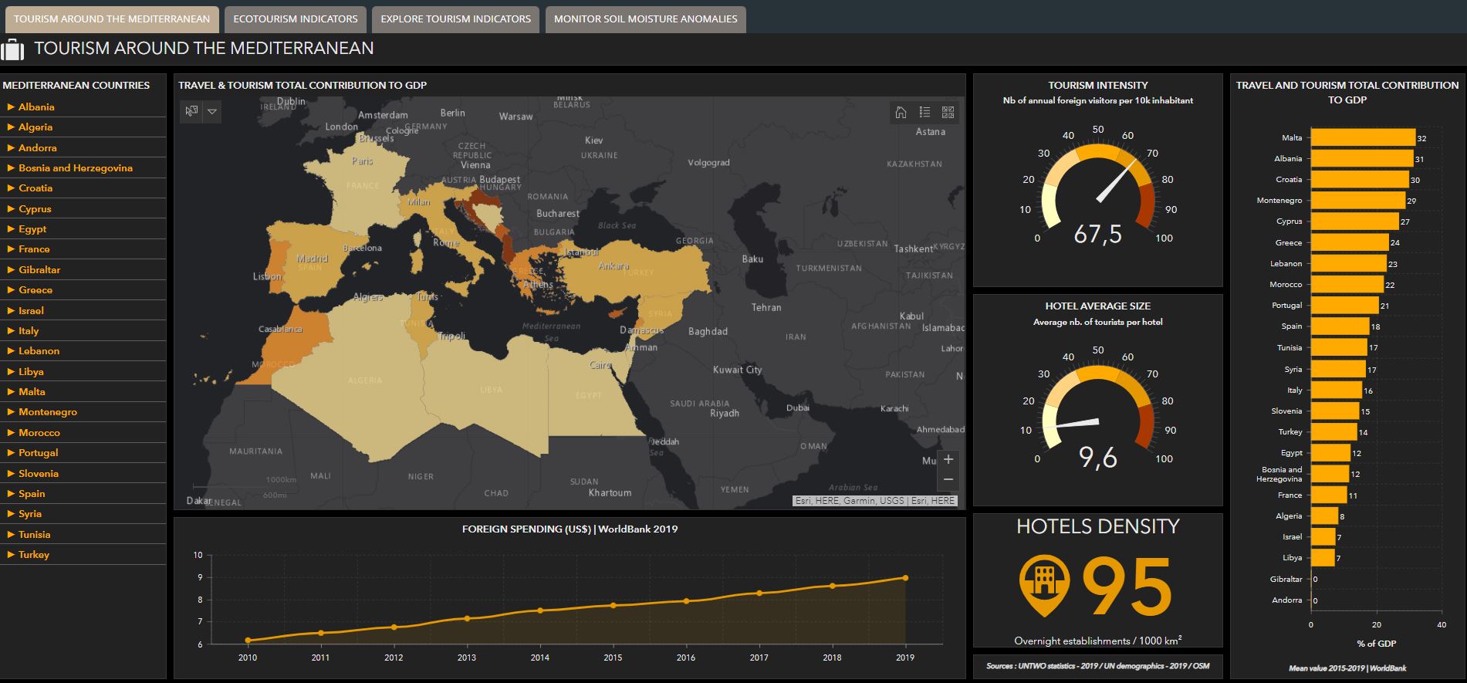The width and height of the screenshot is (1467, 683).
Task: Show the map legend list
Action: [x=924, y=113]
